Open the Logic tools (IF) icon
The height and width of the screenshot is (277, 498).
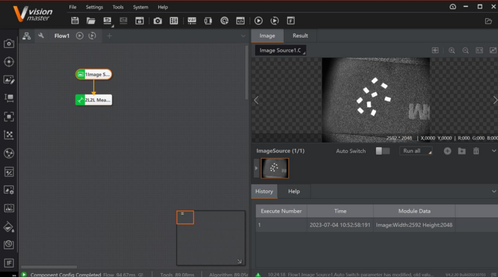(x=9, y=263)
